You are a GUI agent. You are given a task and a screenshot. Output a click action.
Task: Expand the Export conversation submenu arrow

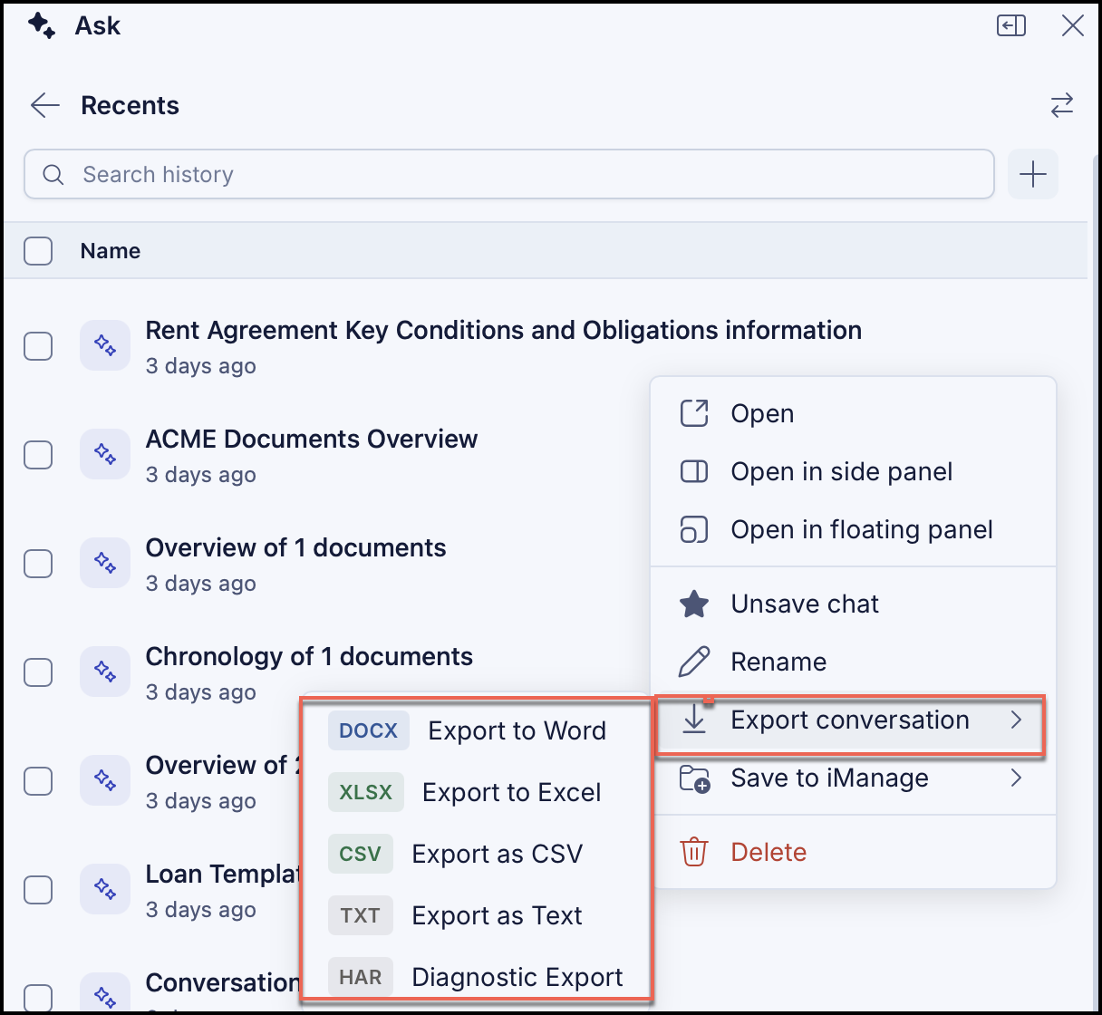(1017, 720)
